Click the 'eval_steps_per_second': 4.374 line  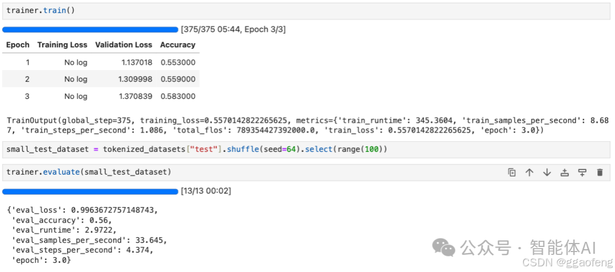coord(83,250)
